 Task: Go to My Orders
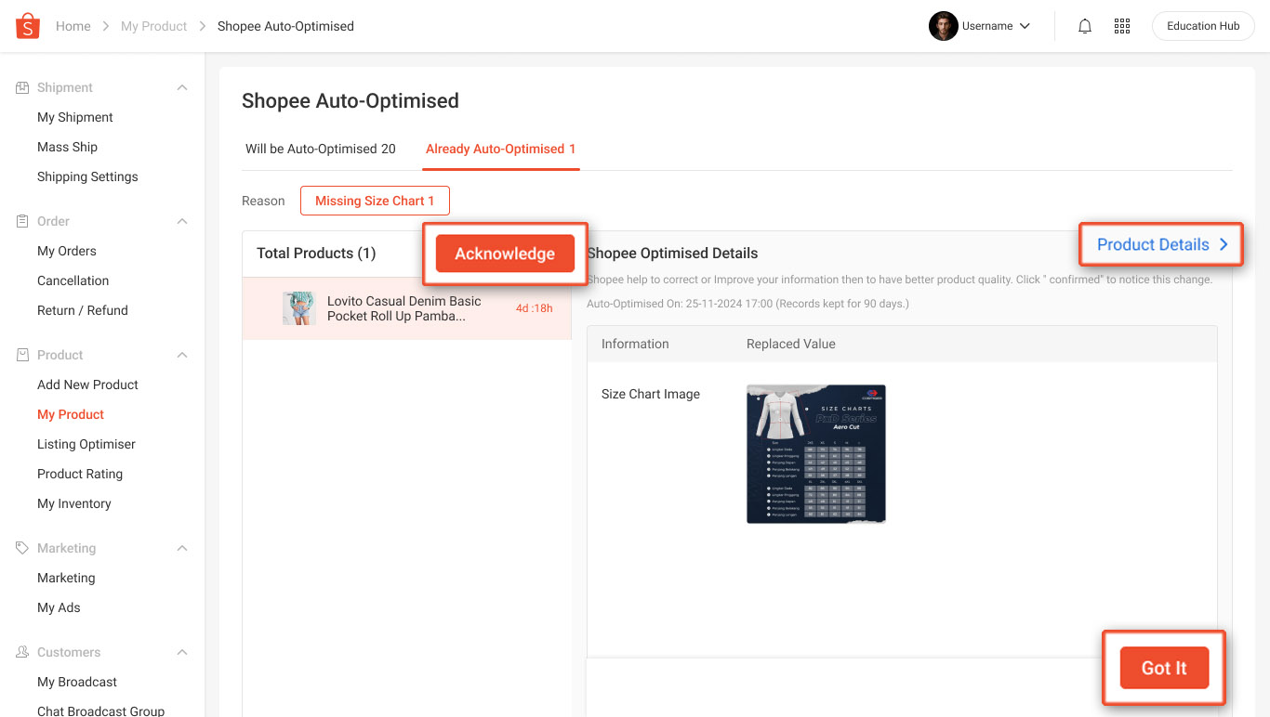coord(67,251)
